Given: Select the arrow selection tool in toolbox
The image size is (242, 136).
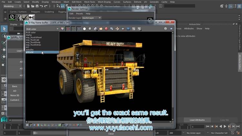Looking at the screenshot, I should pos(4,29).
